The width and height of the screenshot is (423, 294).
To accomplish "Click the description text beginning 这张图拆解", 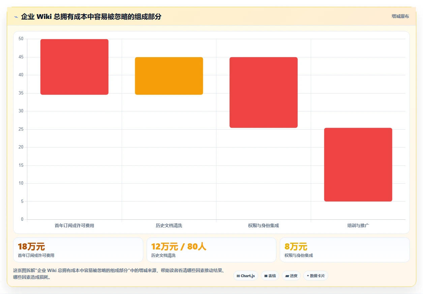I will [119, 274].
